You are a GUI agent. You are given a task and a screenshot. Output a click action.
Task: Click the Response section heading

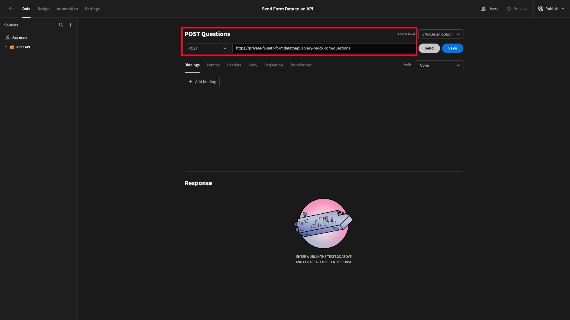pos(198,183)
